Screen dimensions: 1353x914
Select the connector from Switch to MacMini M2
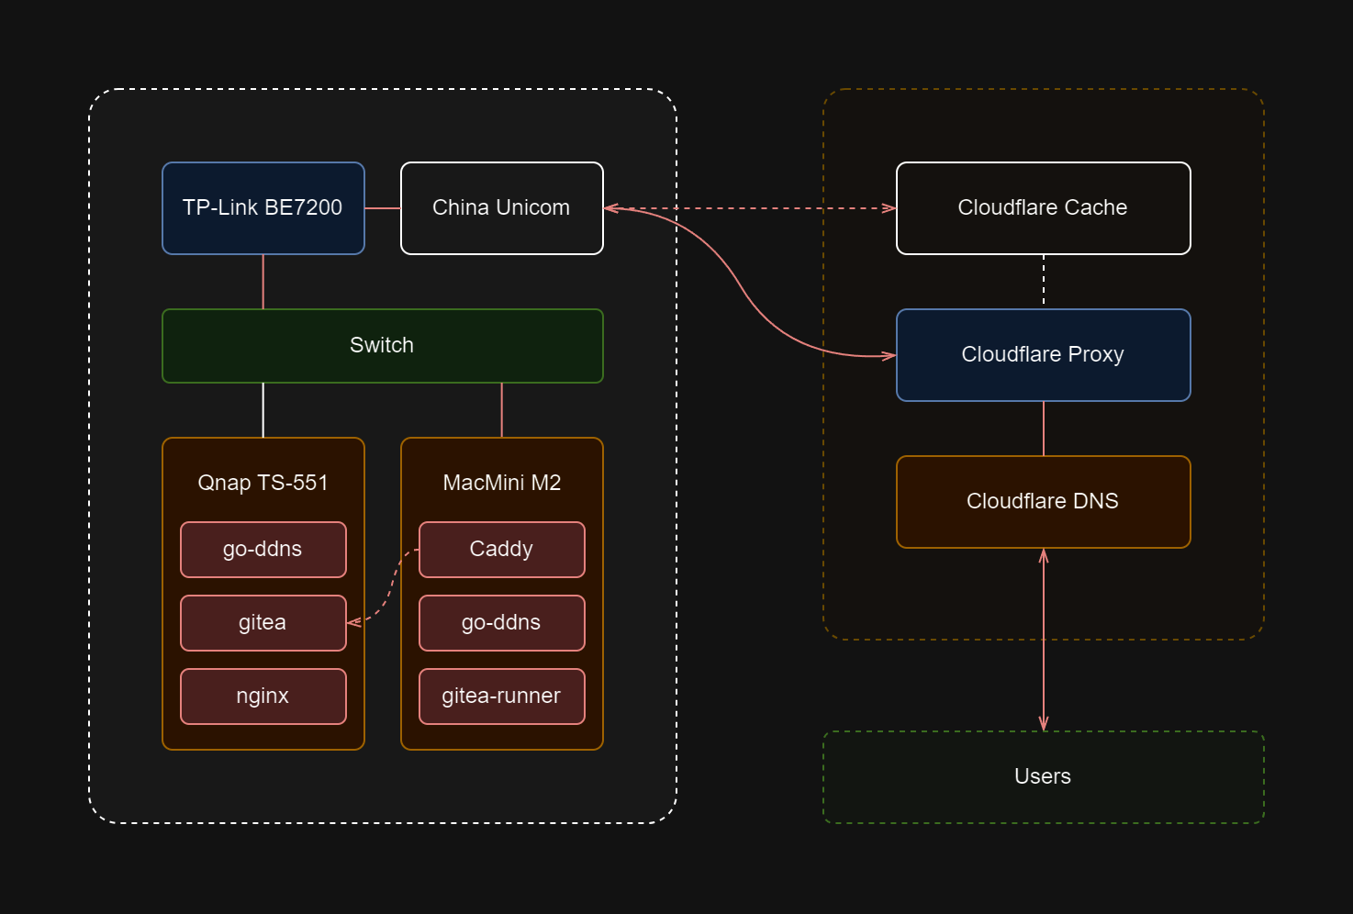tap(502, 410)
